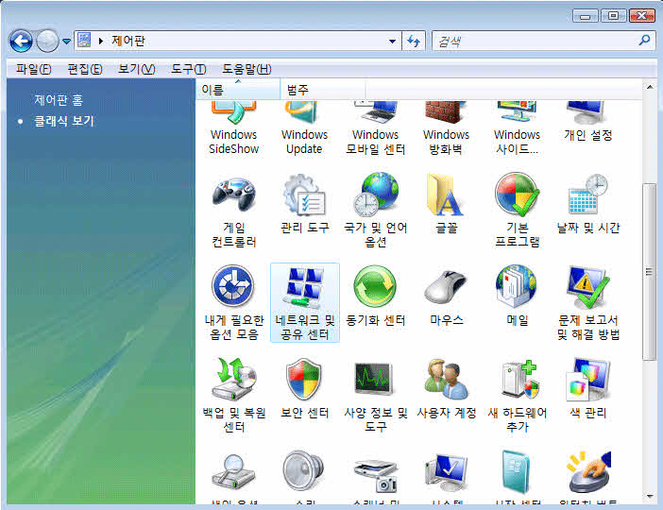Open the 보기(V) menu

136,69
